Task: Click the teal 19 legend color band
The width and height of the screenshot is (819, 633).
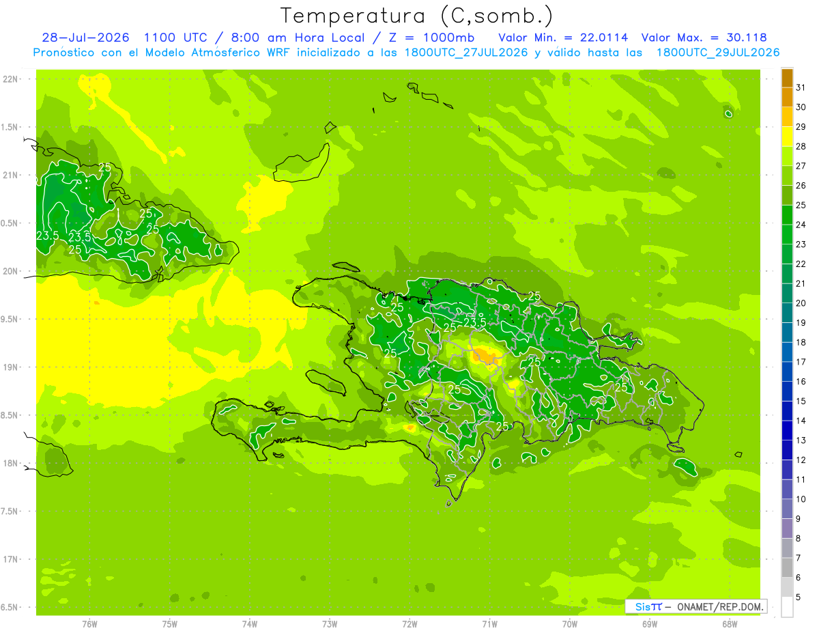Action: tap(787, 313)
